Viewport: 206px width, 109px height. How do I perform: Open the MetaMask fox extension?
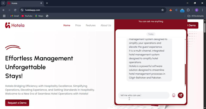click(171, 10)
